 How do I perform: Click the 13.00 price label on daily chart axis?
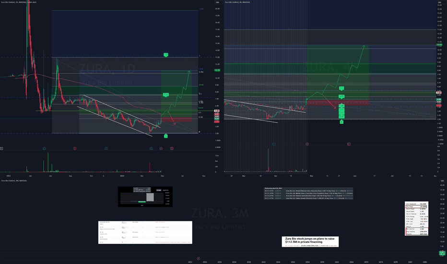(217, 58)
